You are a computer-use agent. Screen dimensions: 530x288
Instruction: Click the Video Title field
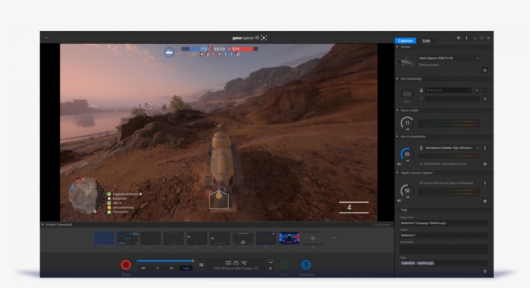[x=443, y=223]
